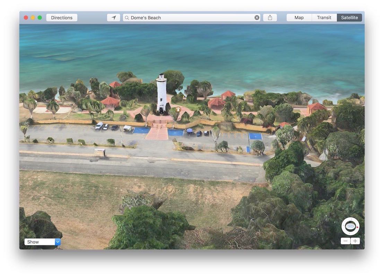384x277 pixels.
Task: Switch to the Transit view
Action: [x=324, y=18]
